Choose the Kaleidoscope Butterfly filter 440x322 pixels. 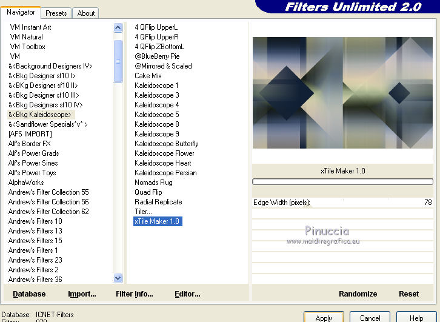click(x=167, y=144)
